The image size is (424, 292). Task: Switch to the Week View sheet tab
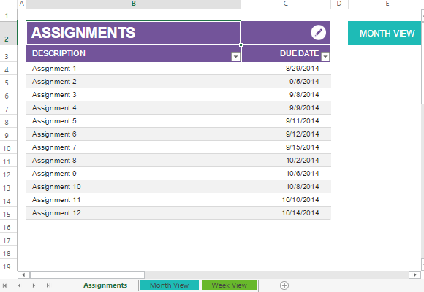point(229,285)
